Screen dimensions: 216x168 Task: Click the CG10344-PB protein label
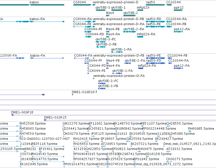[177, 56]
